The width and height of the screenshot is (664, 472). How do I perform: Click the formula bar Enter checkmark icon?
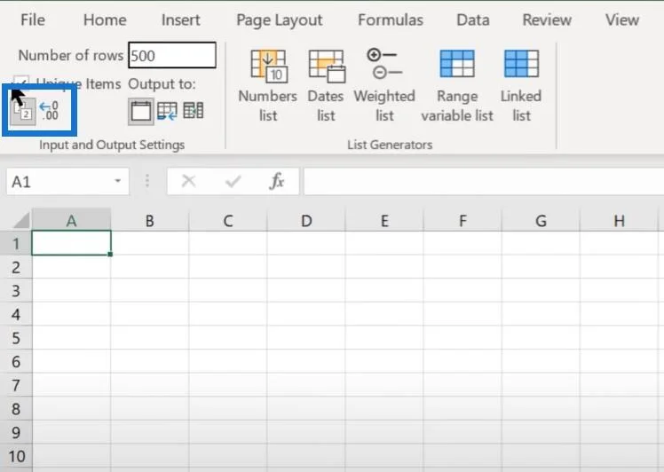coord(233,182)
